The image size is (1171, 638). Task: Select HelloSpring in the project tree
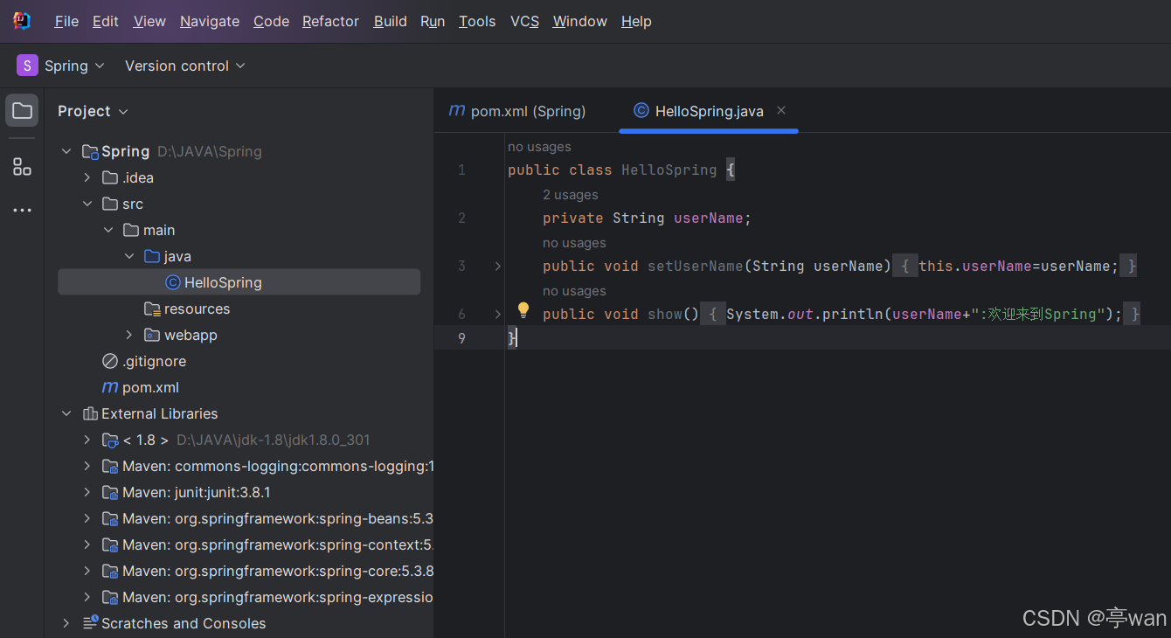(239, 282)
